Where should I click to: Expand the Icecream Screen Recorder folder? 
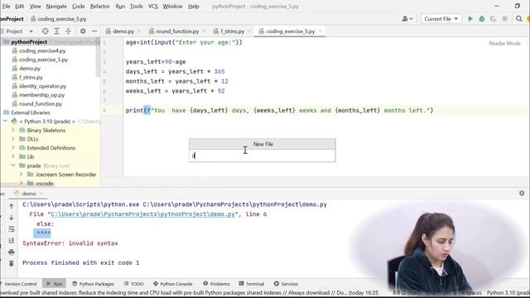22,175
